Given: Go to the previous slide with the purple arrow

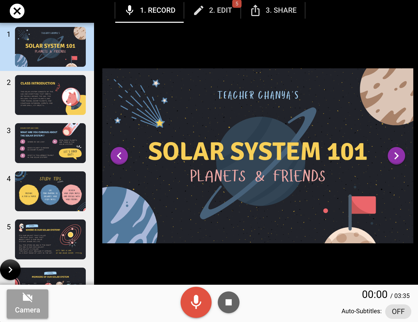Looking at the screenshot, I should pyautogui.click(x=119, y=156).
